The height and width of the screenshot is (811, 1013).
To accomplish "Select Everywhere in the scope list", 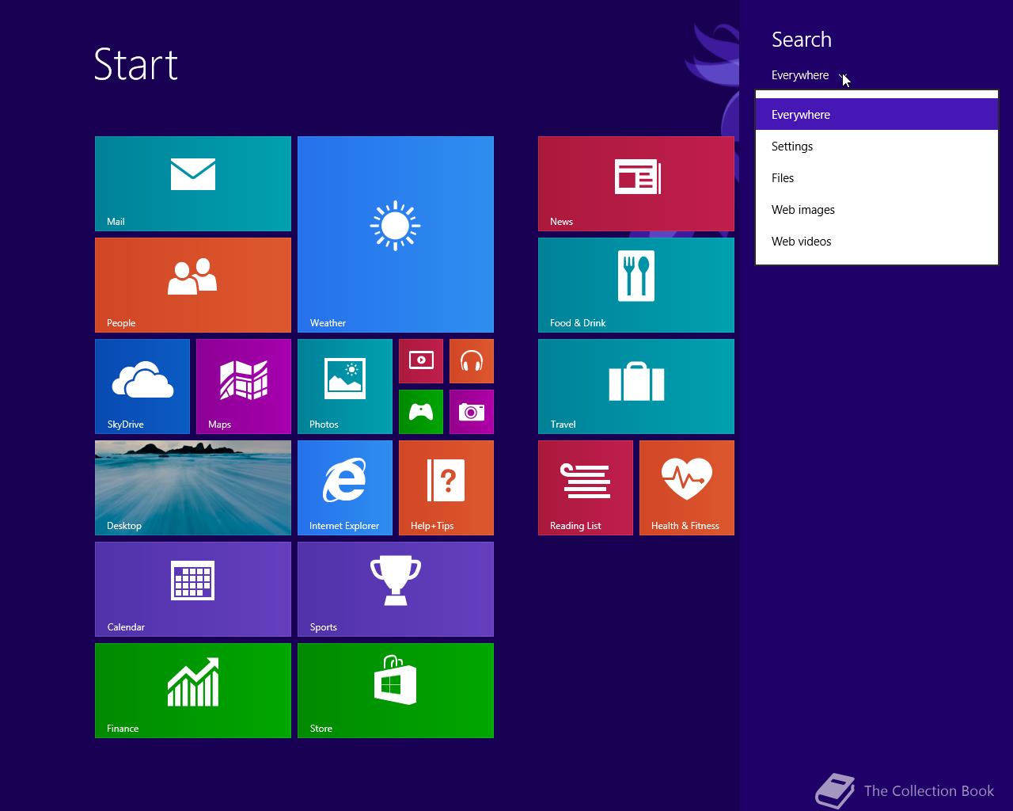I will pyautogui.click(x=877, y=115).
